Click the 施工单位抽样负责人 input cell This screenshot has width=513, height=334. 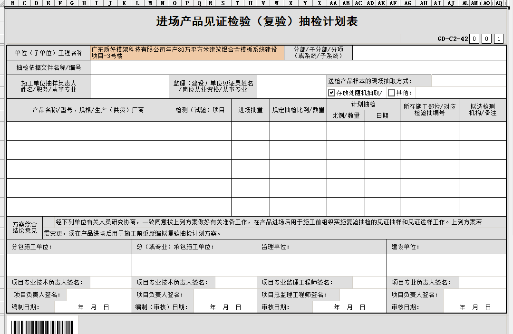click(129, 86)
